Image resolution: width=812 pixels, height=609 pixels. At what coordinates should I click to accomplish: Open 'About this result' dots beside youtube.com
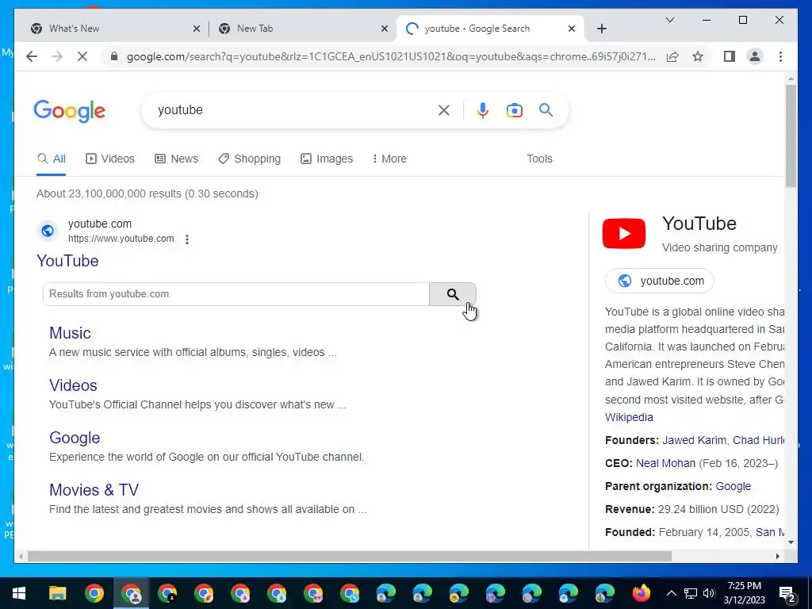coord(187,239)
